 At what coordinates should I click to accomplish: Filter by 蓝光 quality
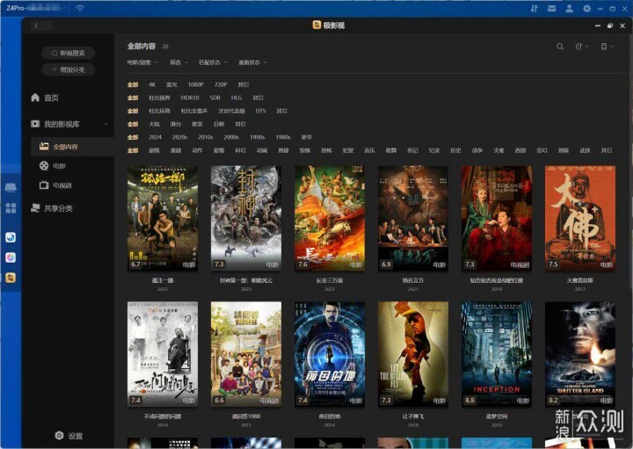pyautogui.click(x=171, y=84)
